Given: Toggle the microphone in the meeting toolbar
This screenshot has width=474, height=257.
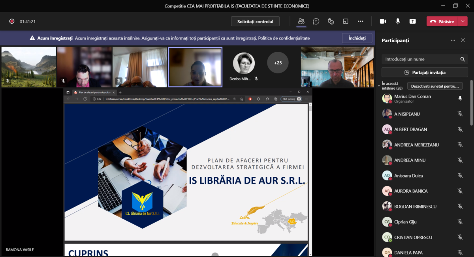Looking at the screenshot, I should click(398, 21).
